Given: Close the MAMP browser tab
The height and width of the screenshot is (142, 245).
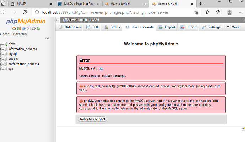Looking at the screenshot, I should coord(51,4).
